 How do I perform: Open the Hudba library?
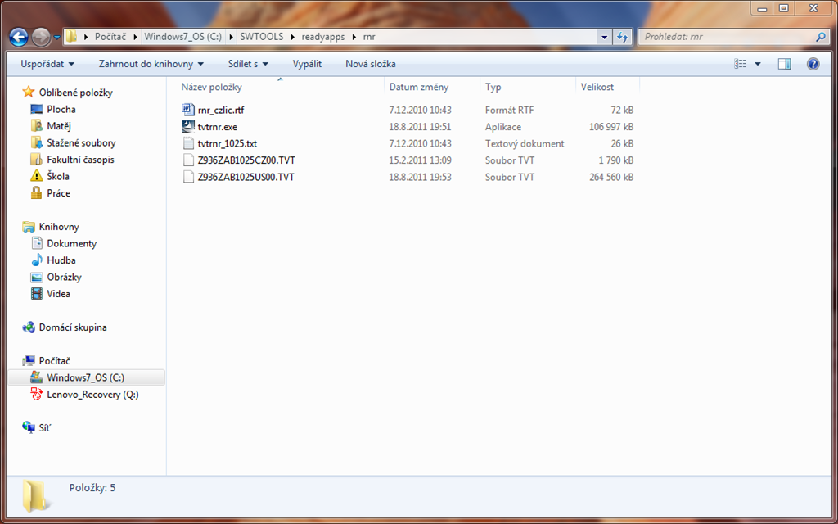(x=61, y=260)
